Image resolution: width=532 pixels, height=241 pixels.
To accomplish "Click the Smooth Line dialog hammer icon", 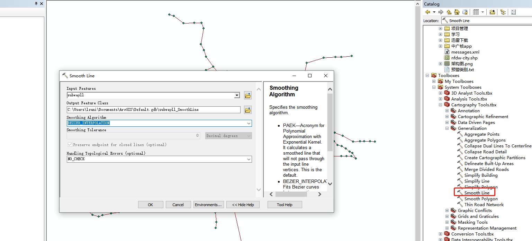I will 65,76.
